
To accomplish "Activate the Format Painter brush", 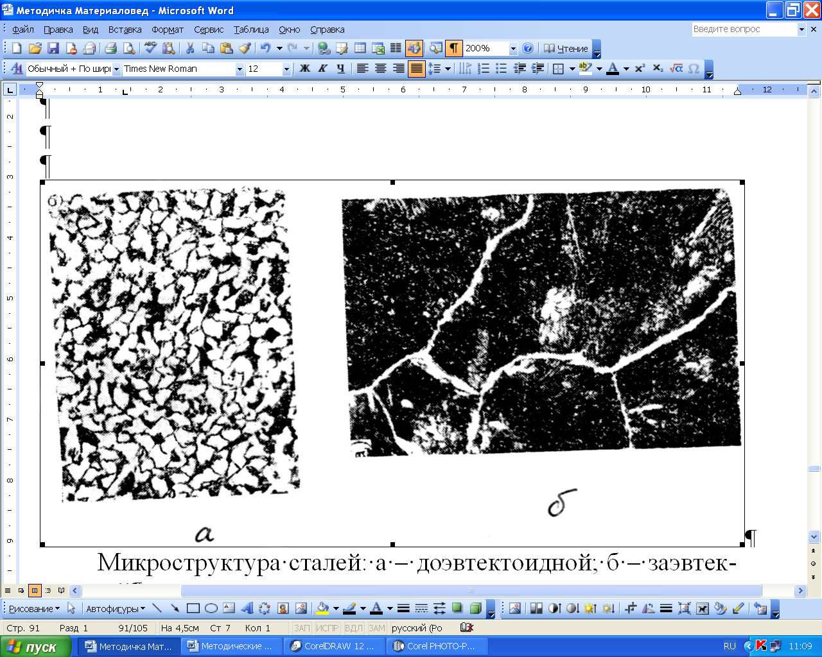I will [245, 48].
